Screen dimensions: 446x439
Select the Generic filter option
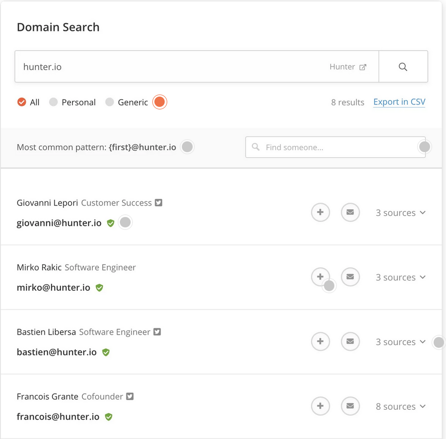tap(110, 102)
